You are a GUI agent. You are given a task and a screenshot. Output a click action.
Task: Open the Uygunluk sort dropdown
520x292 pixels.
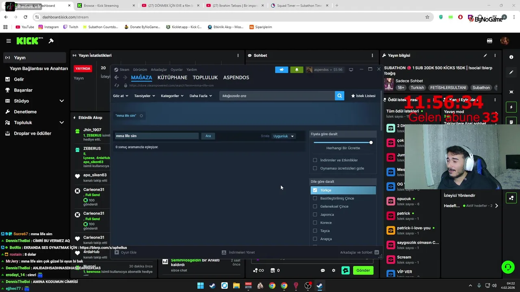point(284,136)
